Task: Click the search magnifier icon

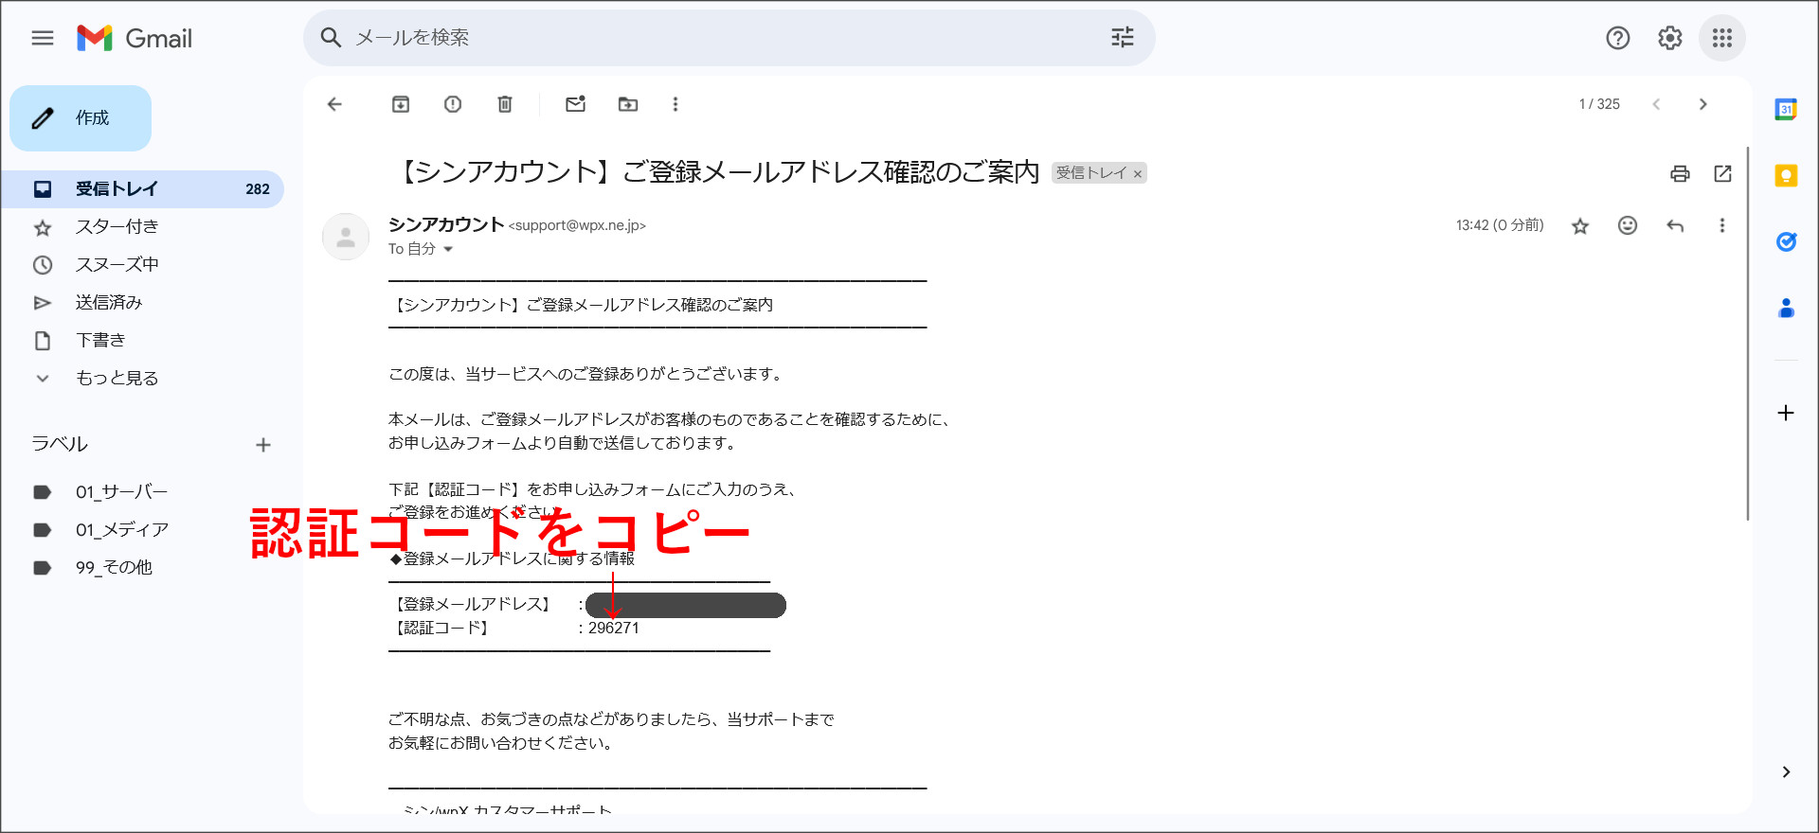Action: (x=331, y=38)
